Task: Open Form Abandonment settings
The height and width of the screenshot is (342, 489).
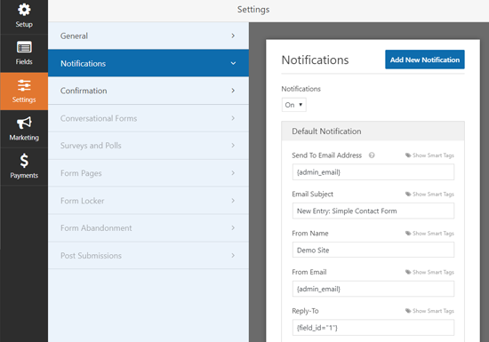Action: pyautogui.click(x=148, y=228)
